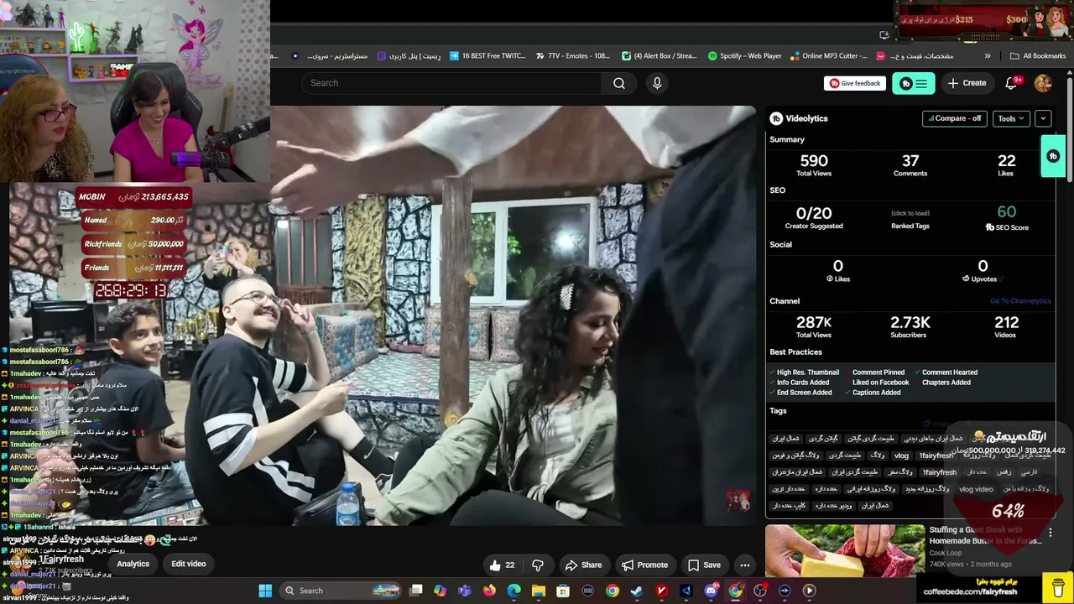Open the Spotify – Web Player bookmark
The width and height of the screenshot is (1074, 604).
[744, 56]
